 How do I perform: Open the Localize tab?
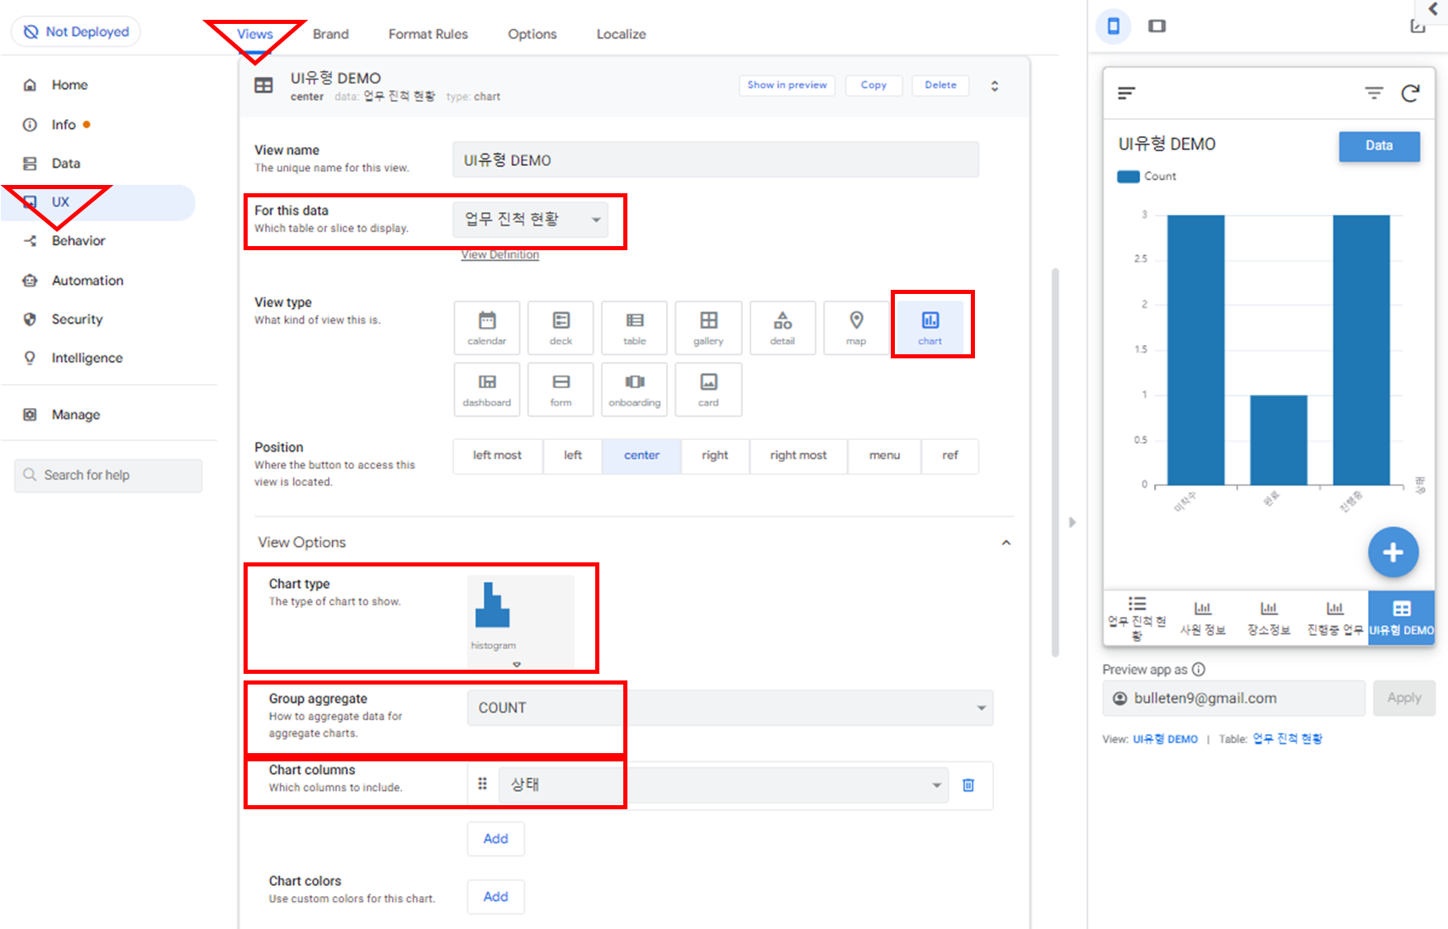622,34
